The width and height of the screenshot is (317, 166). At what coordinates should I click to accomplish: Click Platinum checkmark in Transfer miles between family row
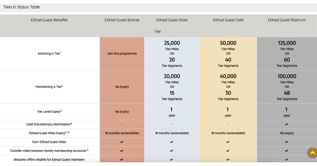pyautogui.click(x=287, y=151)
